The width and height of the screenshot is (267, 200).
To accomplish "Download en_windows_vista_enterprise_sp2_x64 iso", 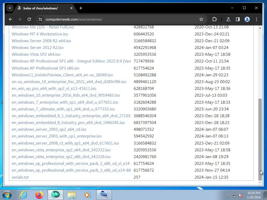I will pos(61,150).
